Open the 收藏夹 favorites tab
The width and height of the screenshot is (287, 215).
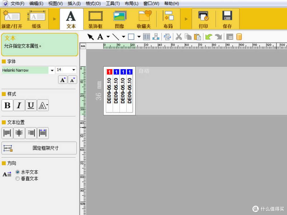pyautogui.click(x=144, y=19)
